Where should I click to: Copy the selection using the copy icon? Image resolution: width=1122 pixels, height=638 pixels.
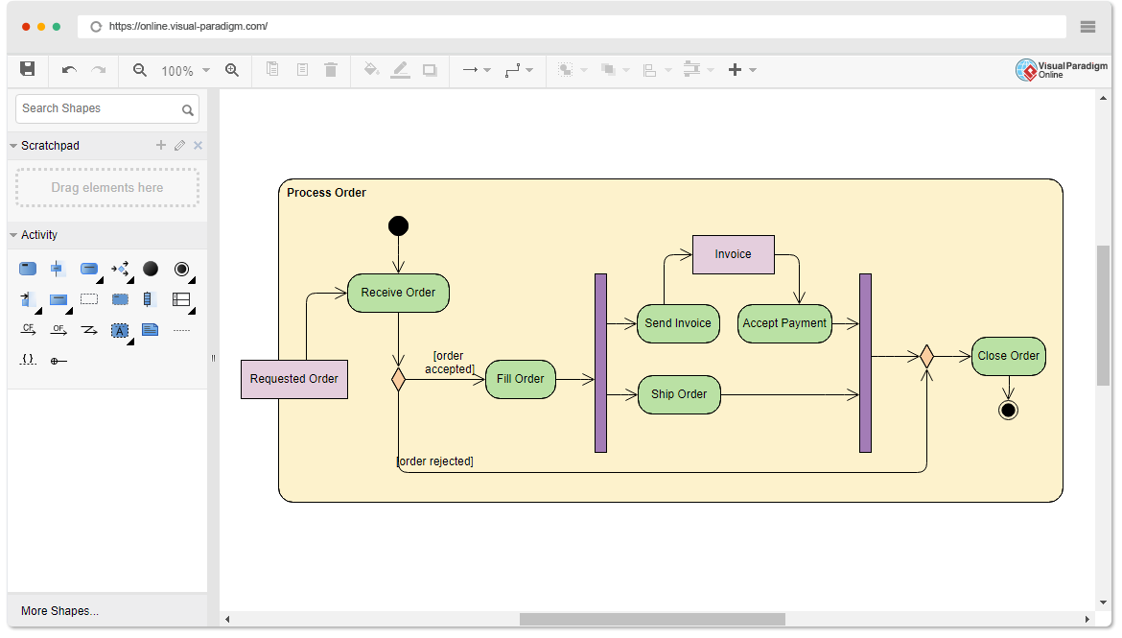coord(272,69)
